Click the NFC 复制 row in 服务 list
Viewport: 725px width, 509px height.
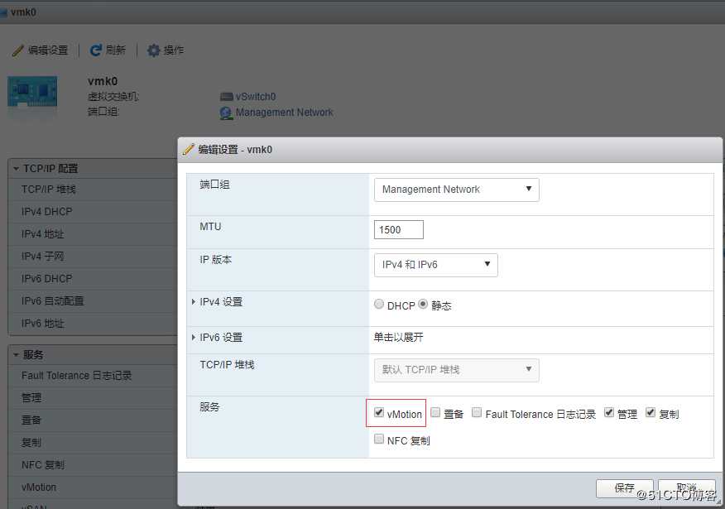pos(93,464)
